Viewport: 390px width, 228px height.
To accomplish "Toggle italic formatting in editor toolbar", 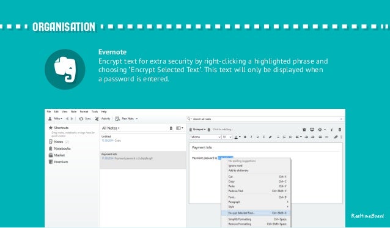I will click(251, 137).
